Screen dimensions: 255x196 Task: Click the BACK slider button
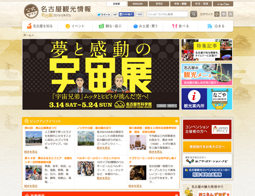[161, 106]
